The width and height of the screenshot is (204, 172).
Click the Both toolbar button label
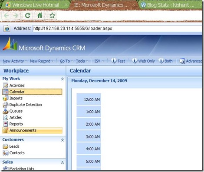[x=168, y=61]
